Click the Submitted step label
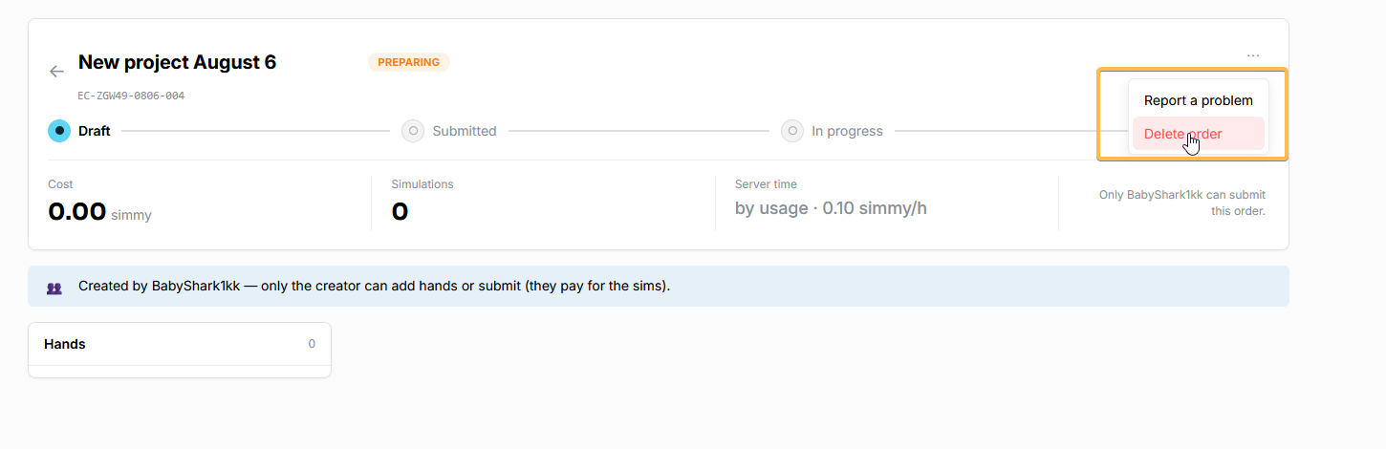 [x=465, y=131]
